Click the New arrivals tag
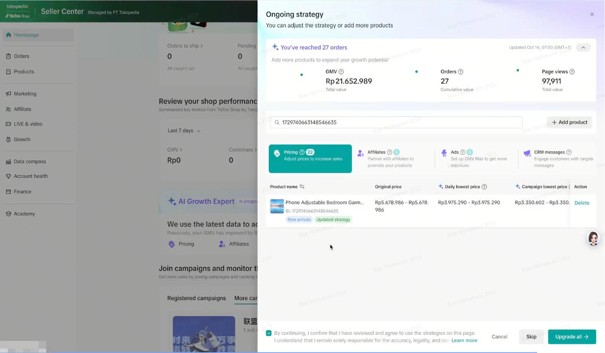Image resolution: width=605 pixels, height=353 pixels. click(299, 220)
